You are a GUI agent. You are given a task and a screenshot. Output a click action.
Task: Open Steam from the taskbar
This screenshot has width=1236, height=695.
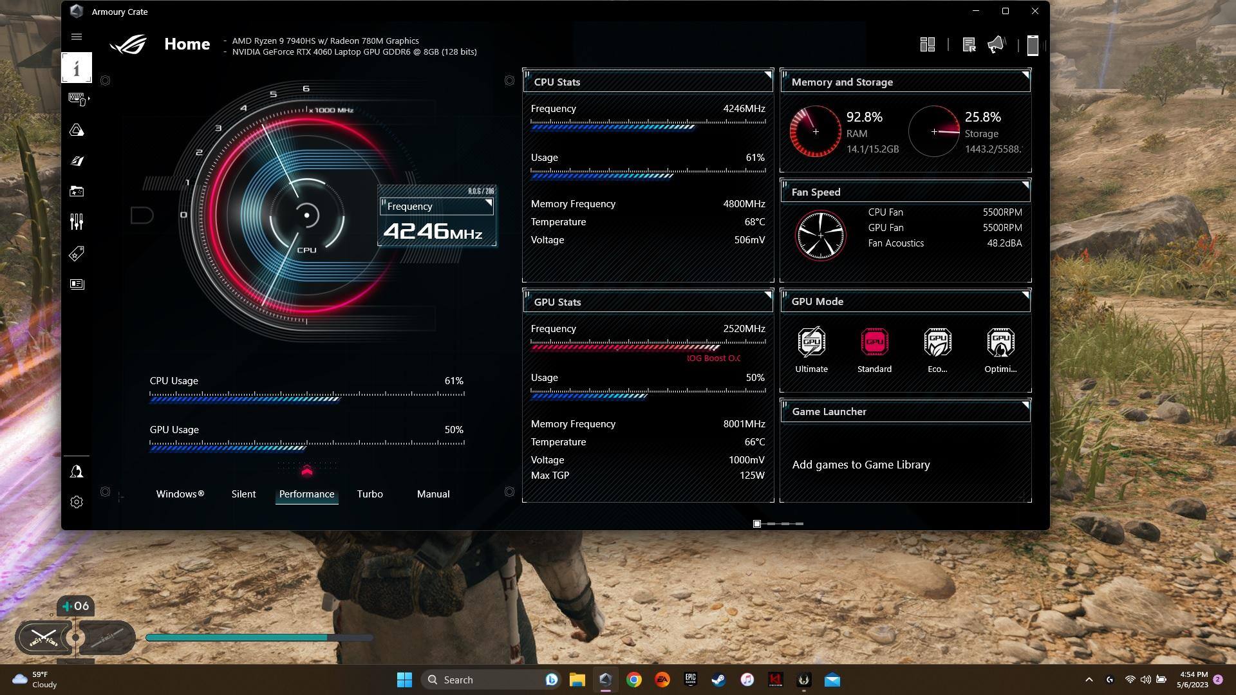coord(718,680)
